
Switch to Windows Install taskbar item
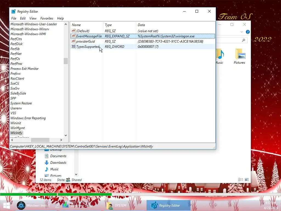click(33, 206)
